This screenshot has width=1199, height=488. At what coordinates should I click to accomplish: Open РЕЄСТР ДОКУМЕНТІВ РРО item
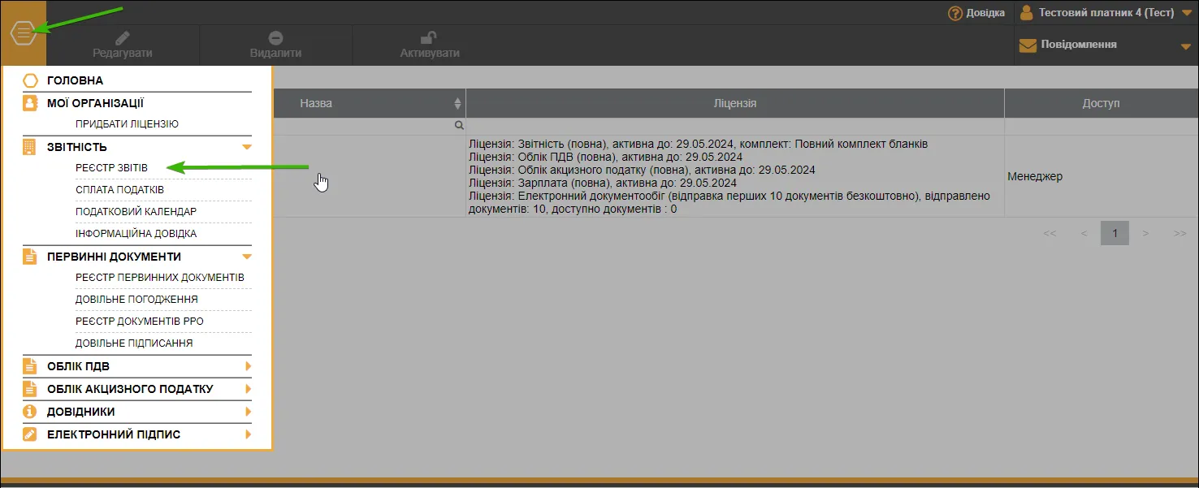[x=139, y=321]
